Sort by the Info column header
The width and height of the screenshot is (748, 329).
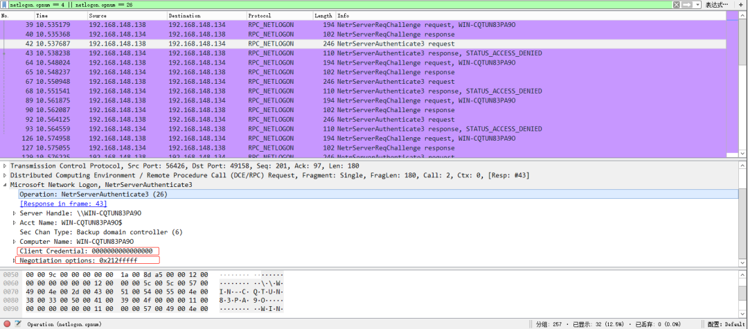[x=531, y=16]
